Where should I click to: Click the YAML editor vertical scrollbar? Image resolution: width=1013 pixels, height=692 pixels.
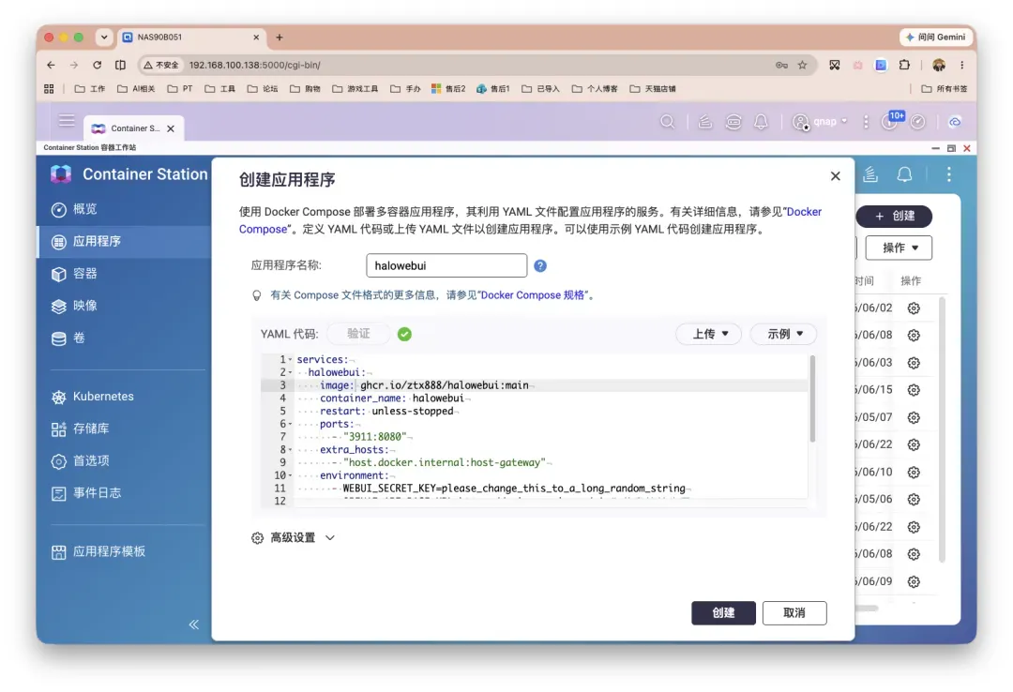click(812, 399)
